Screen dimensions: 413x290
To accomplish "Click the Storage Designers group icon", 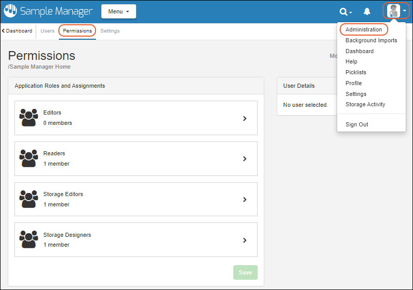I will pos(28,240).
